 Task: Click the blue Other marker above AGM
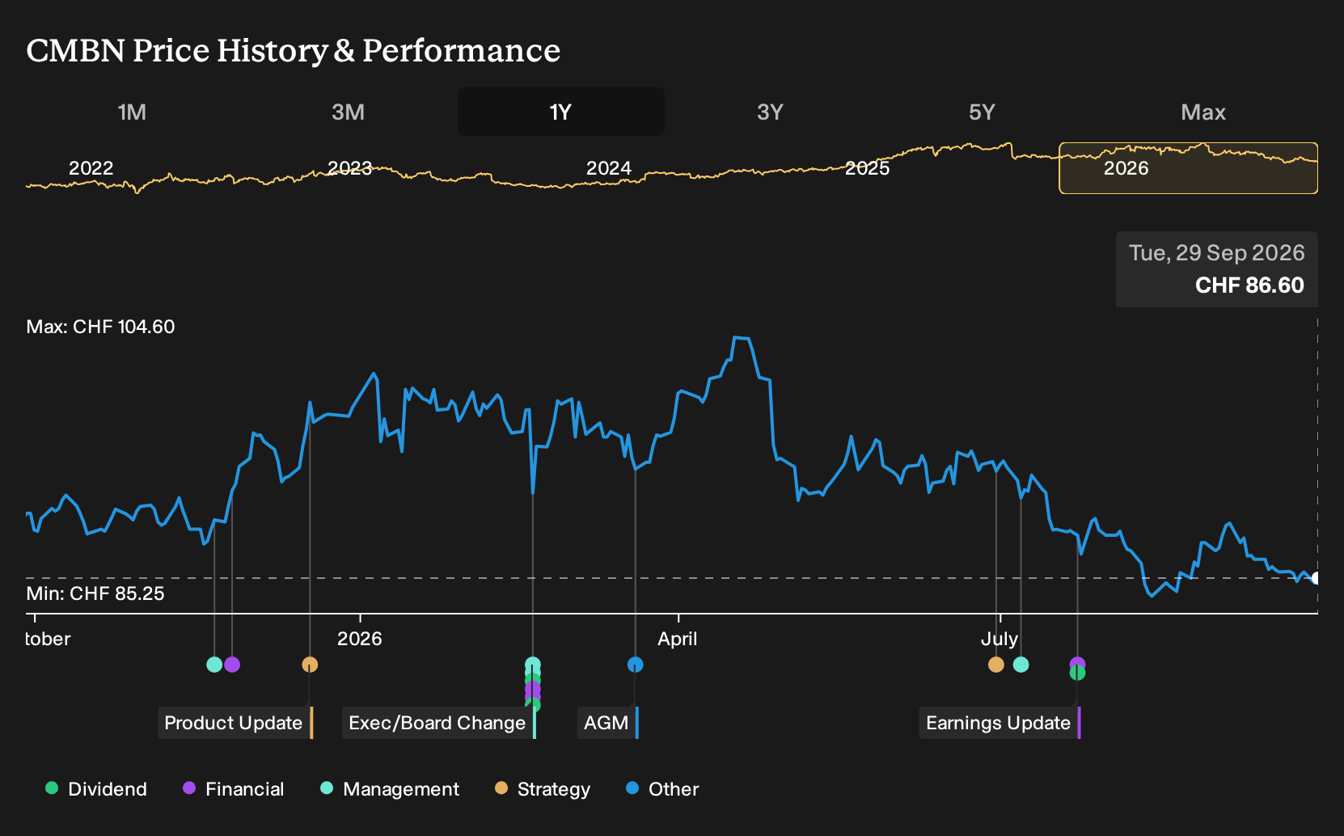click(636, 665)
